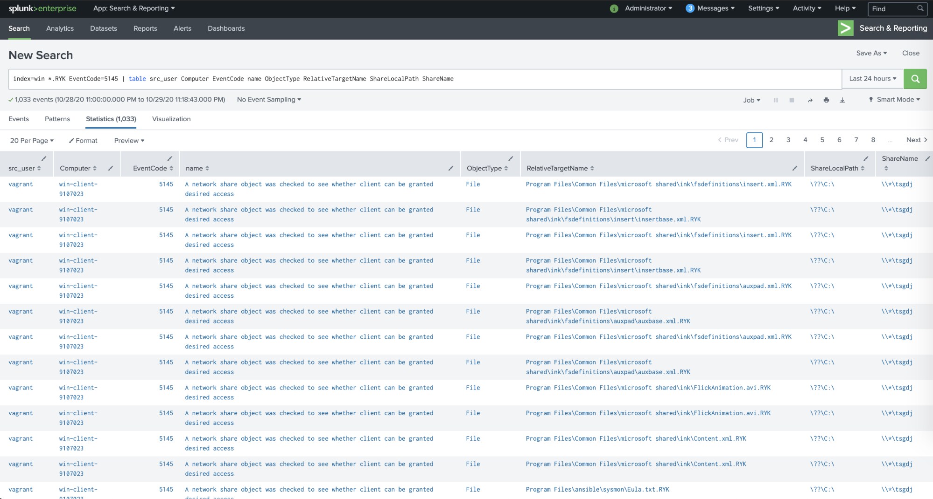Share the search job
This screenshot has width=933, height=499.
pos(810,100)
